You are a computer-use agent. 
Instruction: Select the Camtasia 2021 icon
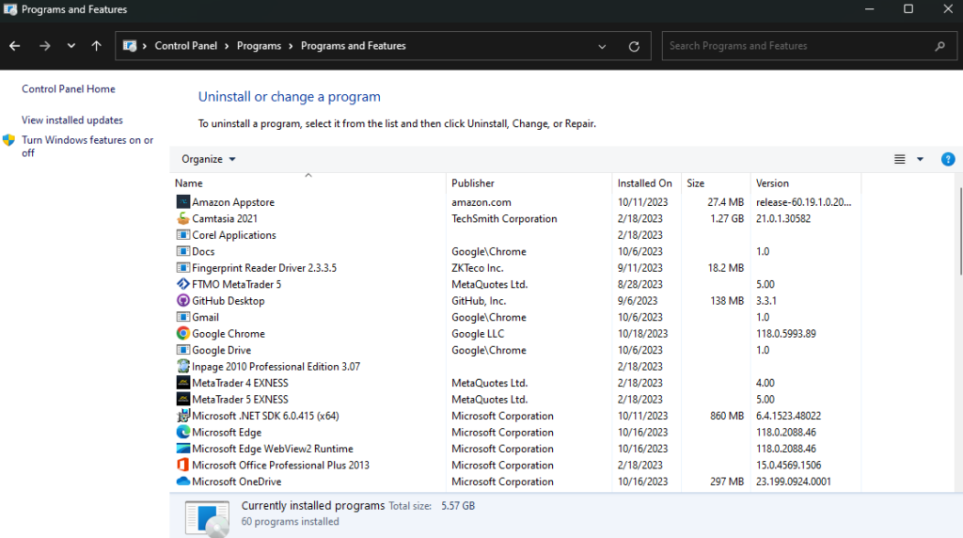183,219
